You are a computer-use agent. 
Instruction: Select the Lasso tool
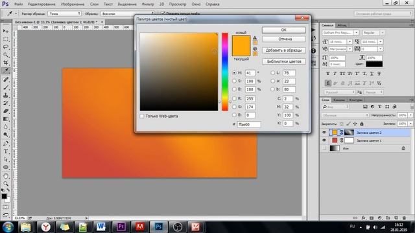(x=6, y=47)
